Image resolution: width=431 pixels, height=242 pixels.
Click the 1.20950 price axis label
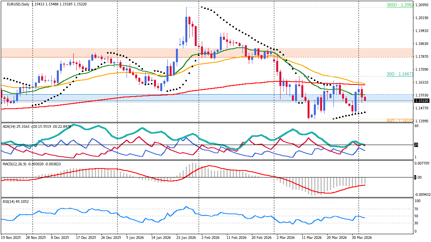click(x=422, y=5)
